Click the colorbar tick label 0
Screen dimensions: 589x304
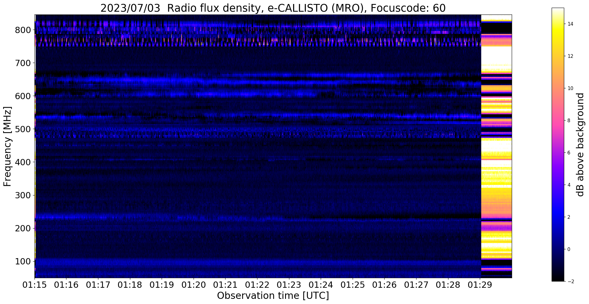[x=569, y=249]
